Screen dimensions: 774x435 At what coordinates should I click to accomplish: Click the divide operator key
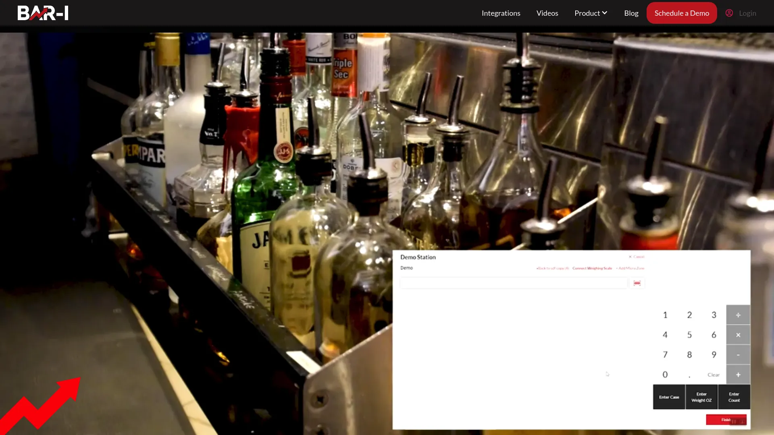[x=738, y=315]
